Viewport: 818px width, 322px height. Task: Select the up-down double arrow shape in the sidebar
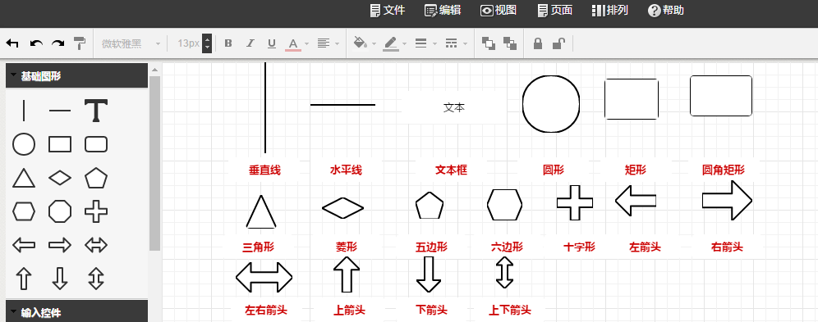[x=96, y=279]
